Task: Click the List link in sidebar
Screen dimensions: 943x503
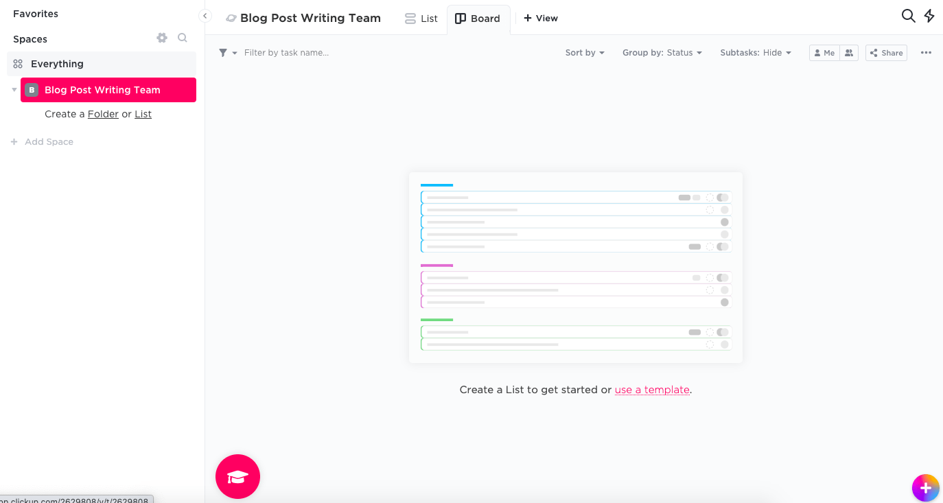Action: (x=143, y=114)
